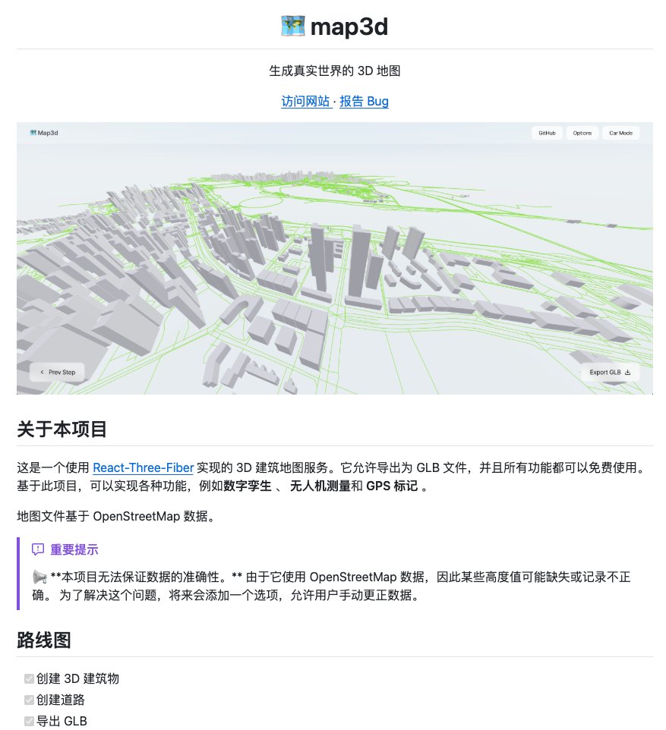
Task: Click the map3d heading title
Action: (349, 27)
